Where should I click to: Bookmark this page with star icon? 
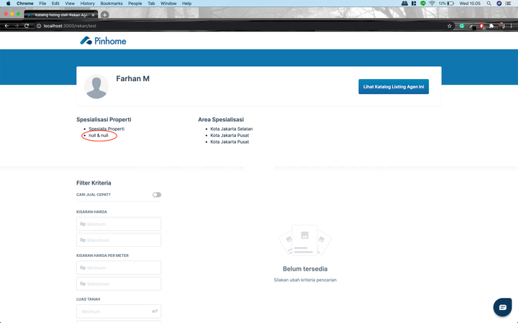click(450, 26)
